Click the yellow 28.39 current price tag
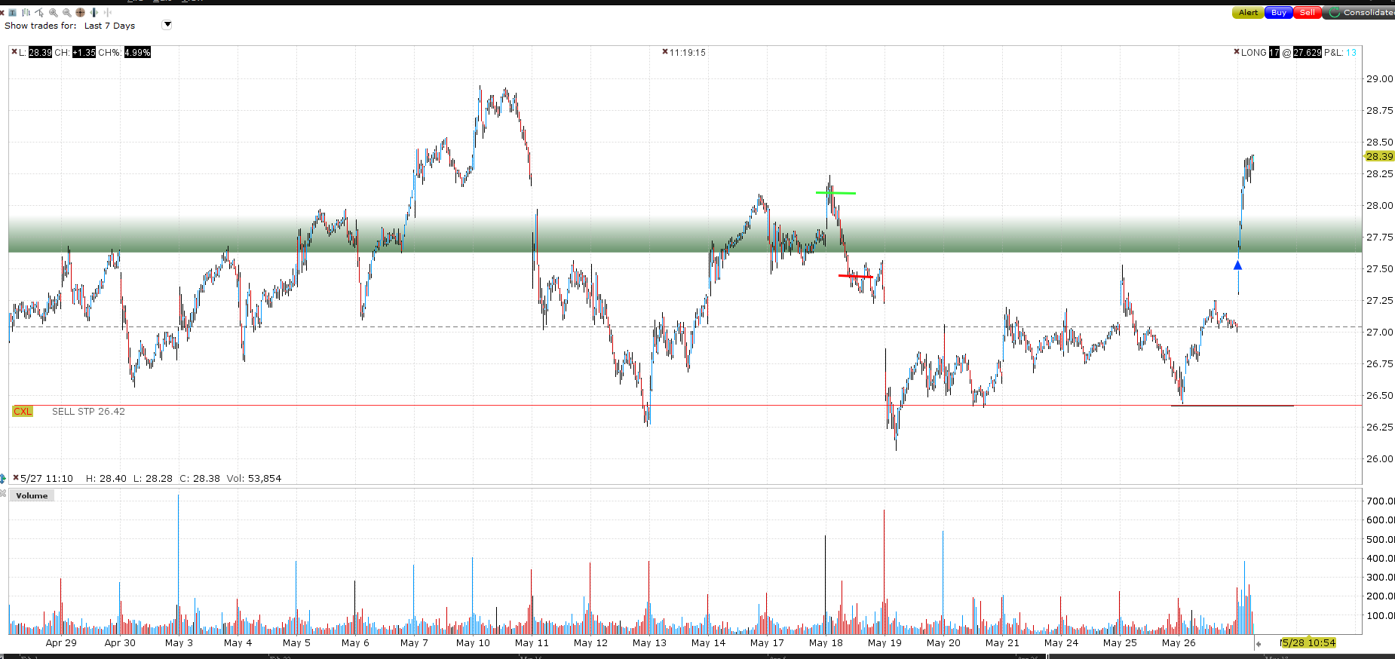Screen dimensions: 1395x659 point(1379,156)
